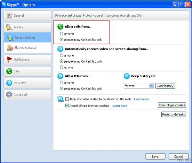Uncheck Accept Skype browser cookies

click(67, 105)
